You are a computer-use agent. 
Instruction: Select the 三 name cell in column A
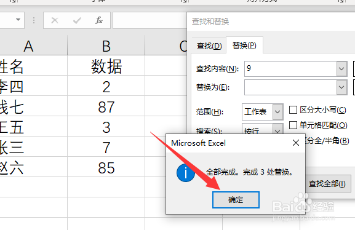pyautogui.click(x=33, y=147)
